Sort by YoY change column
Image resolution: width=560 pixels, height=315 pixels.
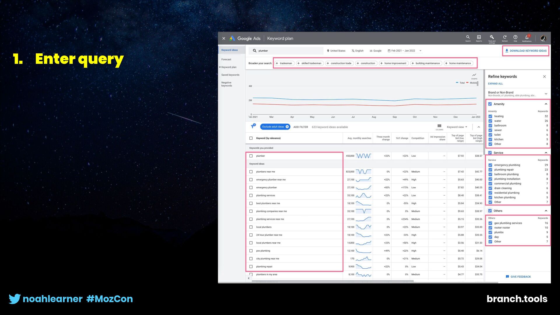tap(402, 138)
